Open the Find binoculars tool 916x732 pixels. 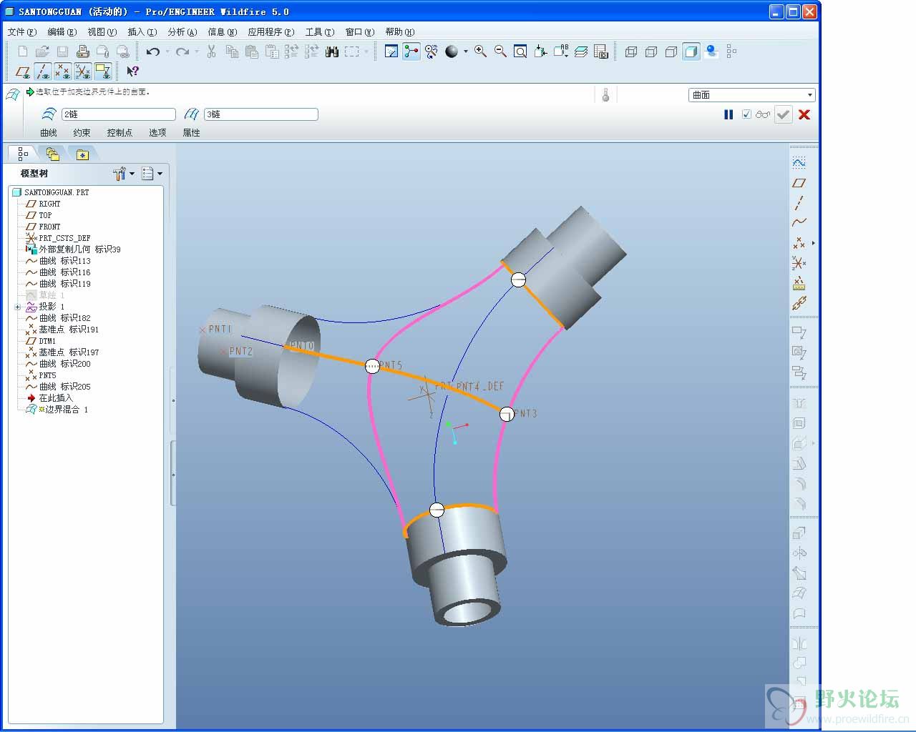pos(332,51)
